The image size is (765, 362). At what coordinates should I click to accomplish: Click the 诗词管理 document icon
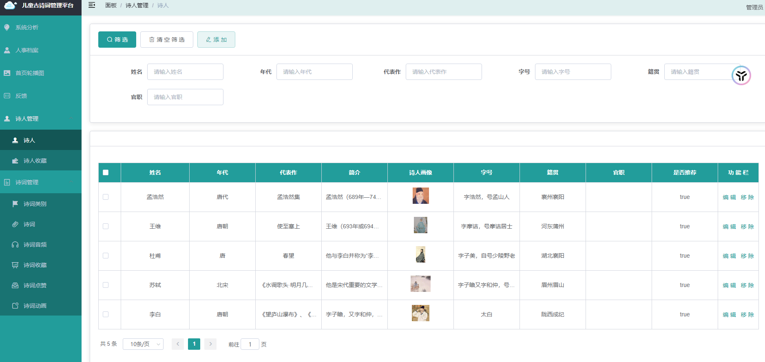click(x=7, y=182)
